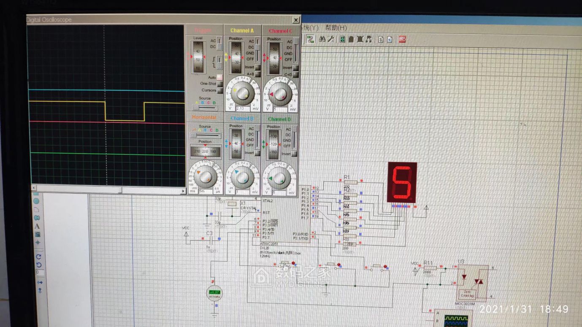This screenshot has width=582, height=327.
Task: Toggle Channel B Invert button
Action: (257, 153)
